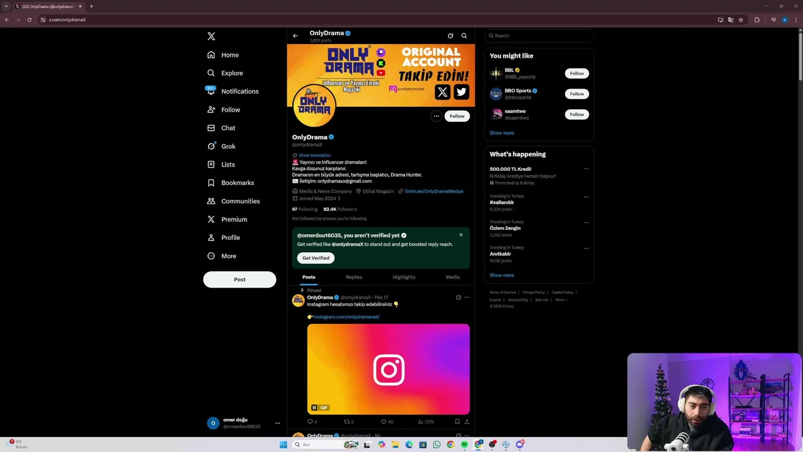This screenshot has width=803, height=452.
Task: Open Home from the left sidebar
Action: 223,55
